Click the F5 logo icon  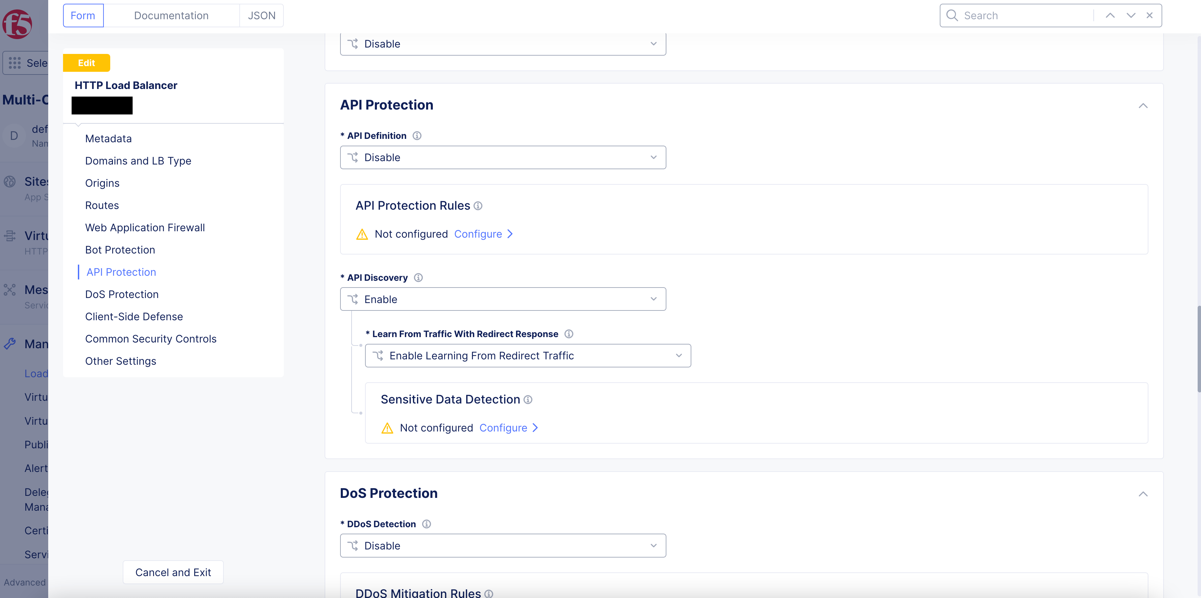pos(17,24)
